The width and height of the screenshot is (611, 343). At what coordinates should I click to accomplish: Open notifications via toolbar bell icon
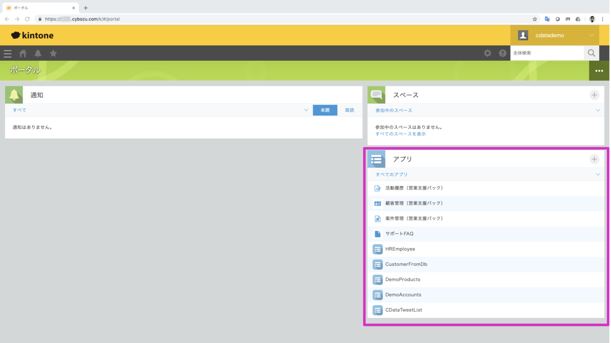click(x=38, y=53)
